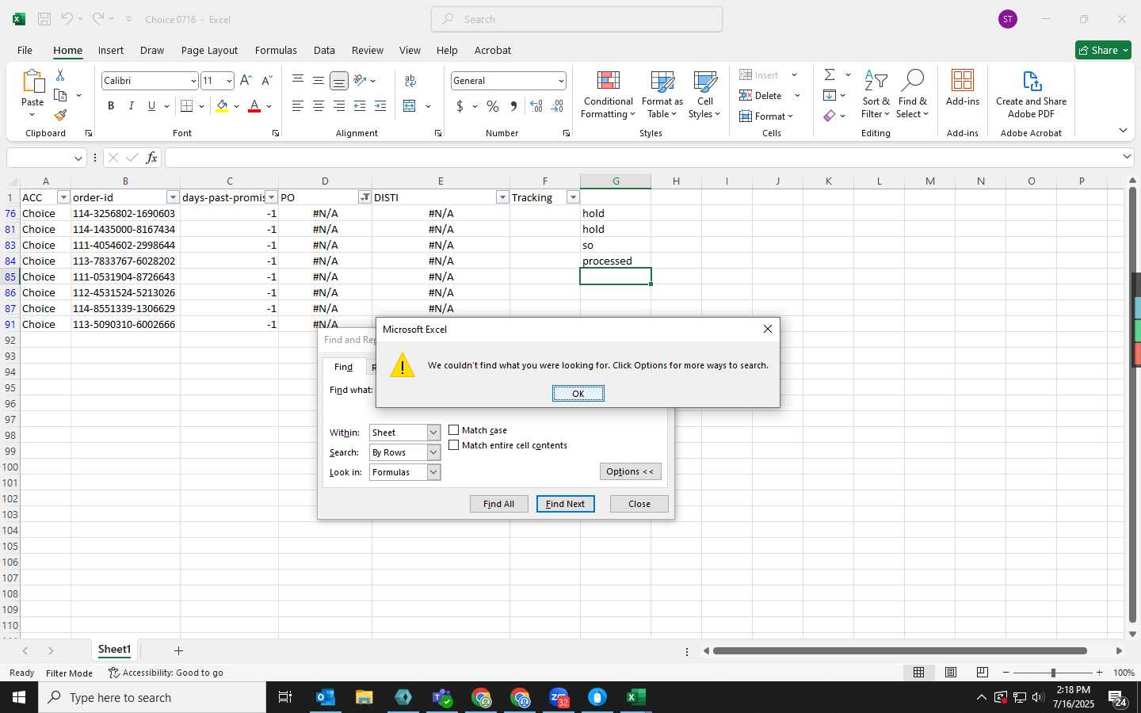Click the green Share button
This screenshot has width=1141, height=713.
click(x=1104, y=50)
